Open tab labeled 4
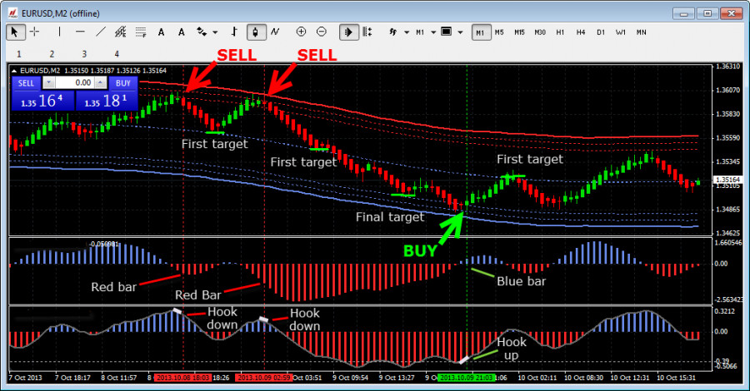 click(117, 54)
